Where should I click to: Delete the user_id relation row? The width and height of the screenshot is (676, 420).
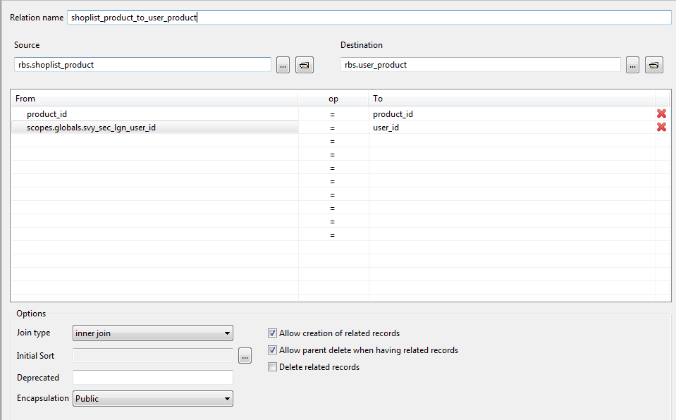point(661,128)
